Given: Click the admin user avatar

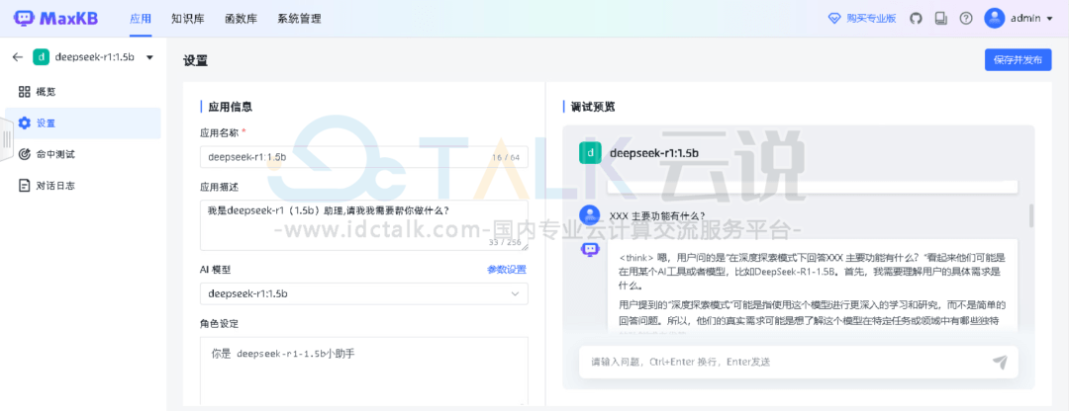Looking at the screenshot, I should (994, 19).
